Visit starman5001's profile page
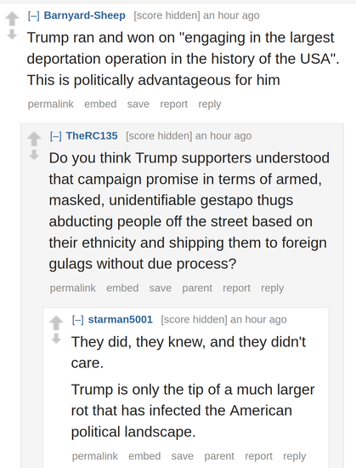 (121, 319)
